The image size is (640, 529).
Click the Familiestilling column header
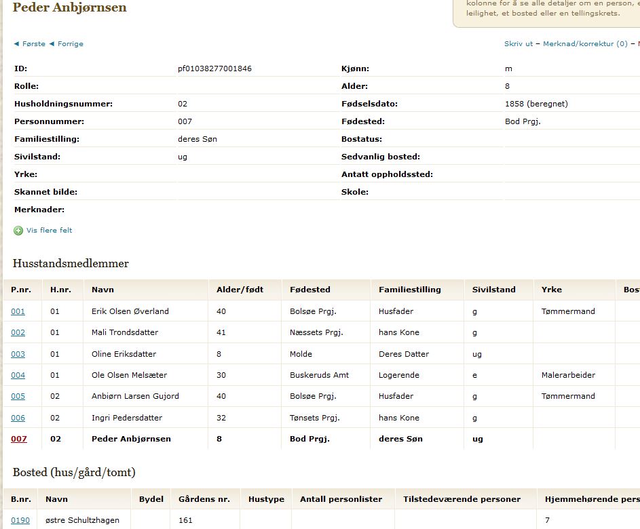coord(409,290)
